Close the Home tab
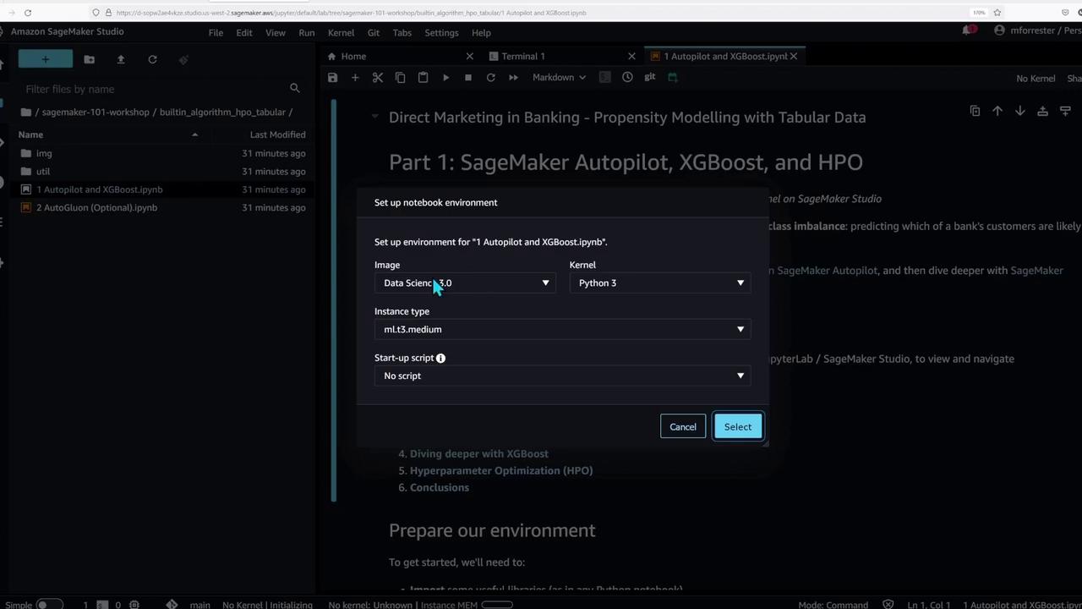Image resolution: width=1082 pixels, height=609 pixels. [x=470, y=56]
